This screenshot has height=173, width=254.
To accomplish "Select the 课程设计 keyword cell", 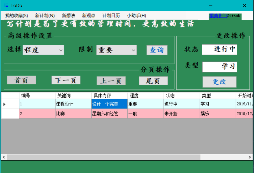I will (73, 104).
